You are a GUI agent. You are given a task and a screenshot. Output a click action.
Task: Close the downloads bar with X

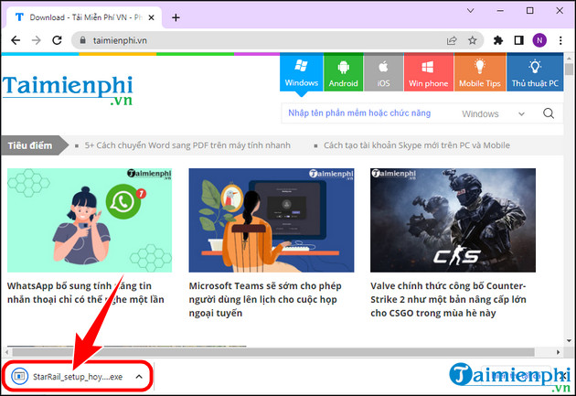tap(563, 376)
